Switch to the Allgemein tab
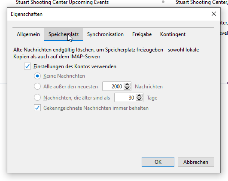The height and width of the screenshot is (181, 228). click(x=28, y=34)
